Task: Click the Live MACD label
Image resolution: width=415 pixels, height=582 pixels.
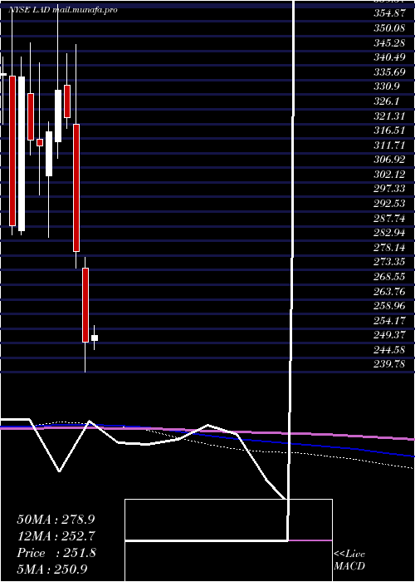Action: pos(349,560)
